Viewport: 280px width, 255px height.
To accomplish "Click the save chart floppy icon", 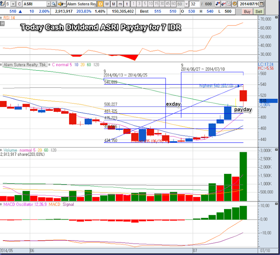I will pos(229,4).
